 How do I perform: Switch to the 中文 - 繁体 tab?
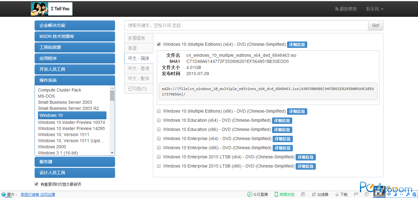click(139, 78)
